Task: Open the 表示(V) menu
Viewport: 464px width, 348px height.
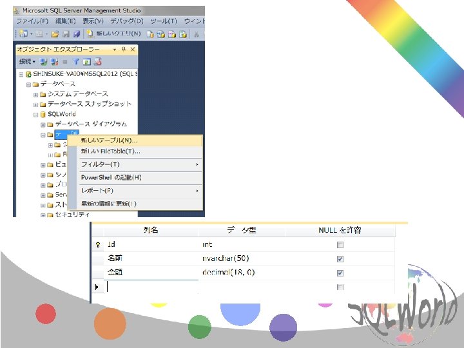Action: click(x=93, y=21)
